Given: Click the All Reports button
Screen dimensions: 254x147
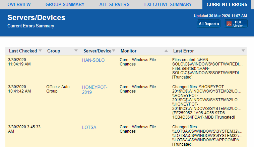Looking at the screenshot, I should pos(209,24).
